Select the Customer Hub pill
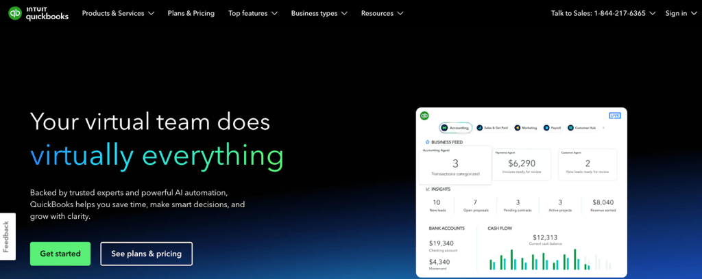Screen dimensions: 702x279 [x=581, y=128]
